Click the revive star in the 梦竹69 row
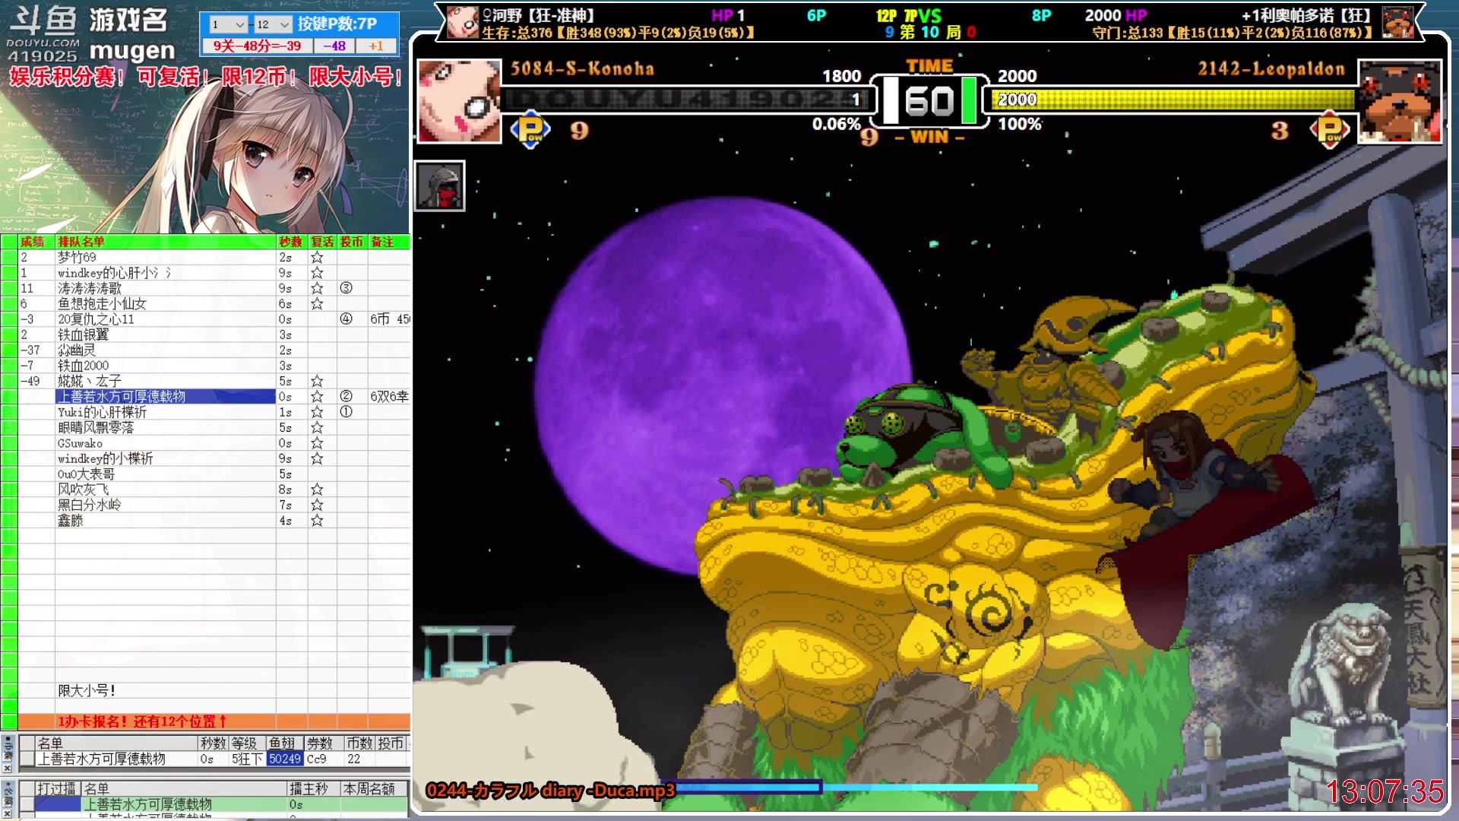This screenshot has height=821, width=1459. click(x=317, y=258)
